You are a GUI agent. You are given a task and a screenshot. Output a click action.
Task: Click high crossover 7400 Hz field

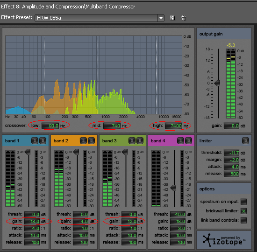tap(173, 126)
